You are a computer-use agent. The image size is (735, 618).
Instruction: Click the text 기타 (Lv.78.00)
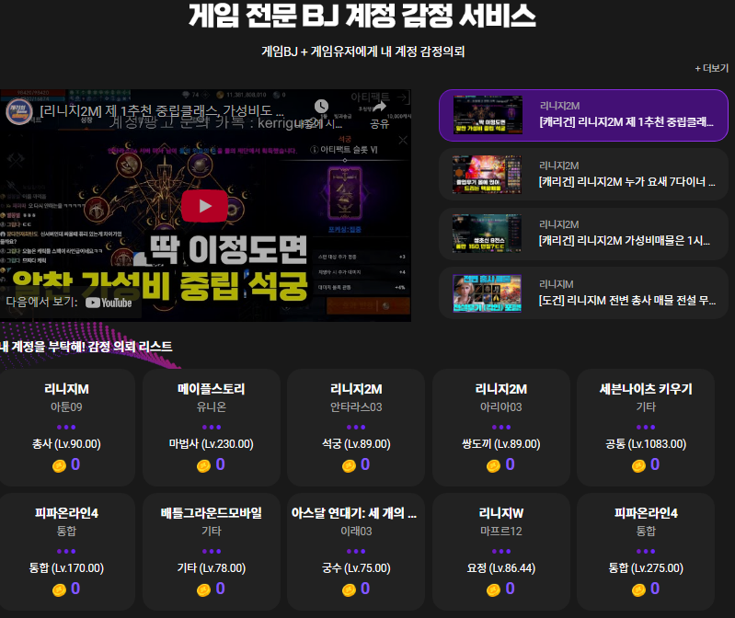pos(212,568)
